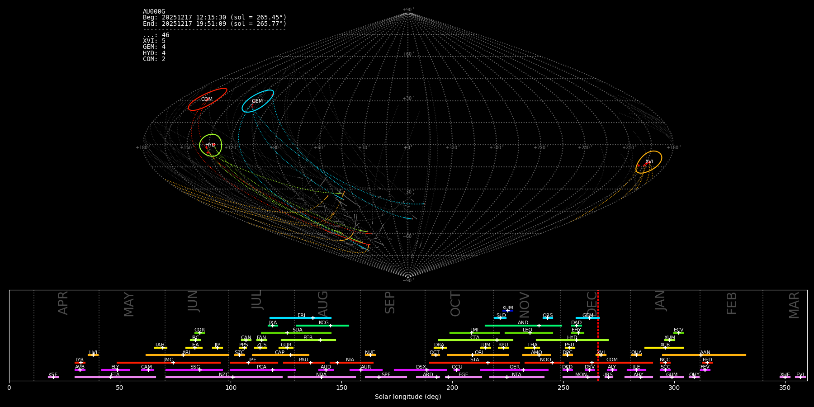Click the PER shower bar in timeline
The height and width of the screenshot is (407, 814).
[308, 340]
